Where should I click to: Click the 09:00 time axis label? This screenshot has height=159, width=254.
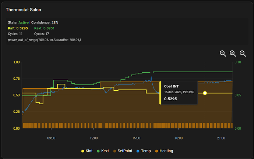click(51, 138)
